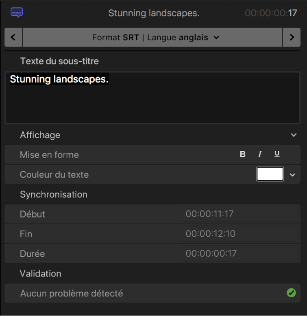Go to the previous subtitle with left arrow
The height and width of the screenshot is (316, 307).
(x=13, y=37)
